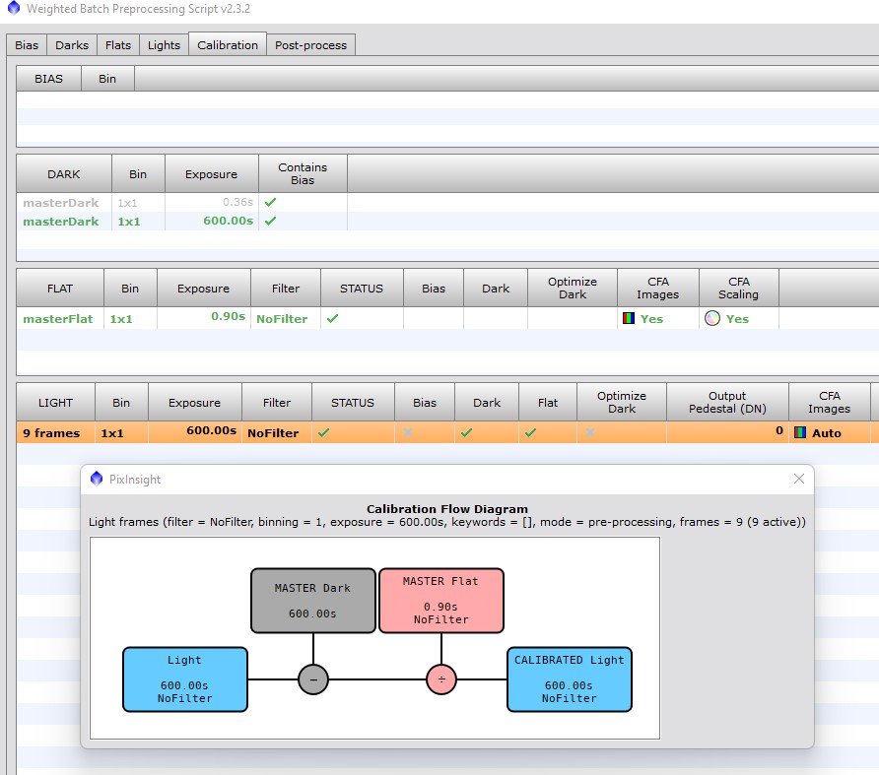Open the Post-process tab
This screenshot has width=879, height=775.
pos(310,45)
